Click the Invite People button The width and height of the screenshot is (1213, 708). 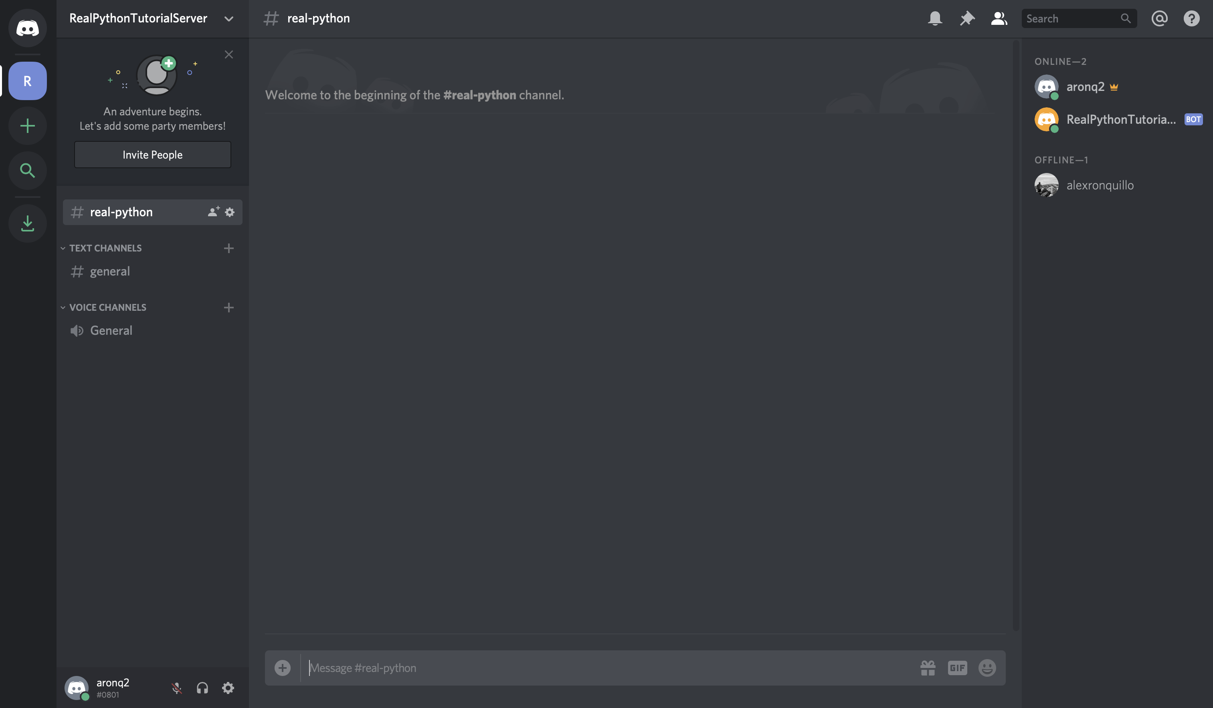tap(152, 154)
